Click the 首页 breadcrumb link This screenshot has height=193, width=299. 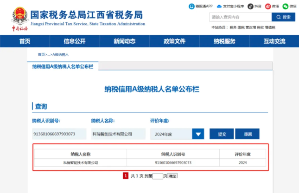point(42,54)
